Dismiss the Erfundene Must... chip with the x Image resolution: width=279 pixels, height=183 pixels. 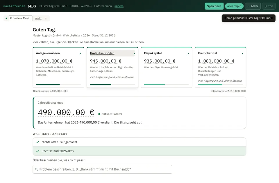(x=46, y=19)
